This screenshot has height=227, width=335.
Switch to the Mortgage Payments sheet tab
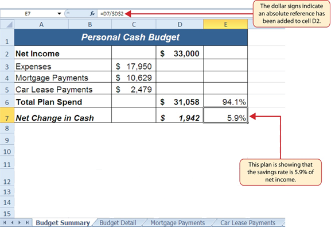point(178,223)
